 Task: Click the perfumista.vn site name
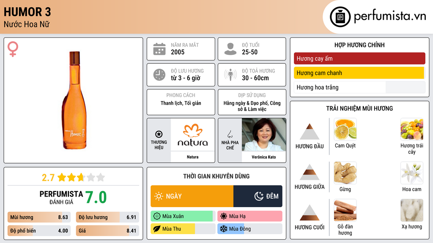(x=390, y=16)
